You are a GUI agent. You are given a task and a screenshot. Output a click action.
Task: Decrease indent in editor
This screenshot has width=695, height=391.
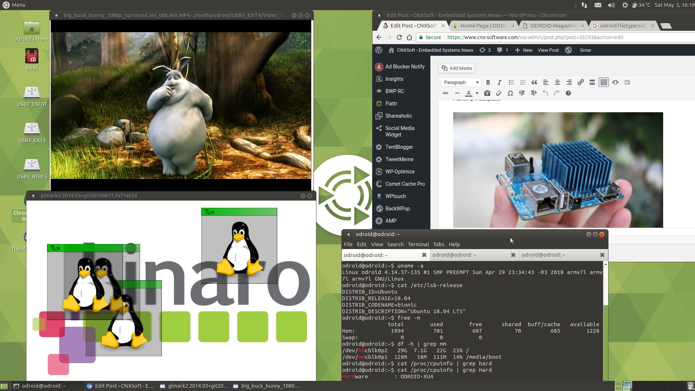click(x=522, y=93)
